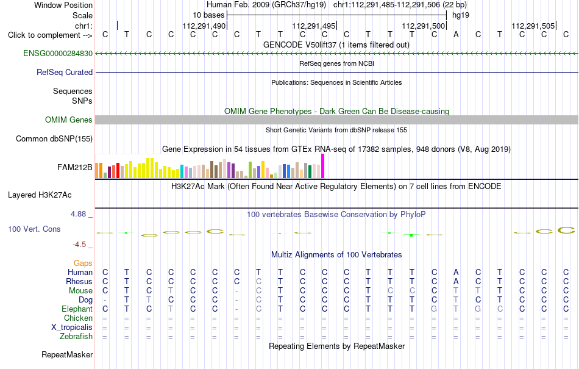
Task: Select the Zebrafish species row label
Action: click(x=76, y=337)
